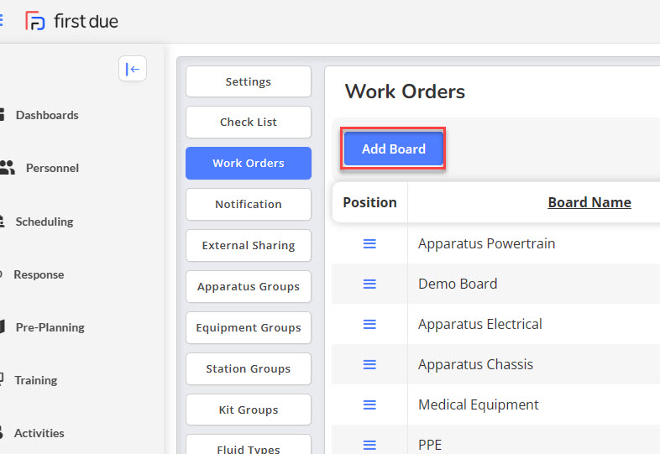Select the Station Groups tab
This screenshot has height=454, width=660.
tap(249, 368)
